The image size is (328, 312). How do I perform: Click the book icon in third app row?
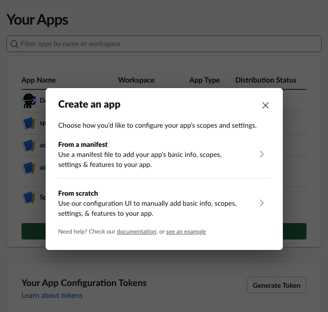coord(29,146)
